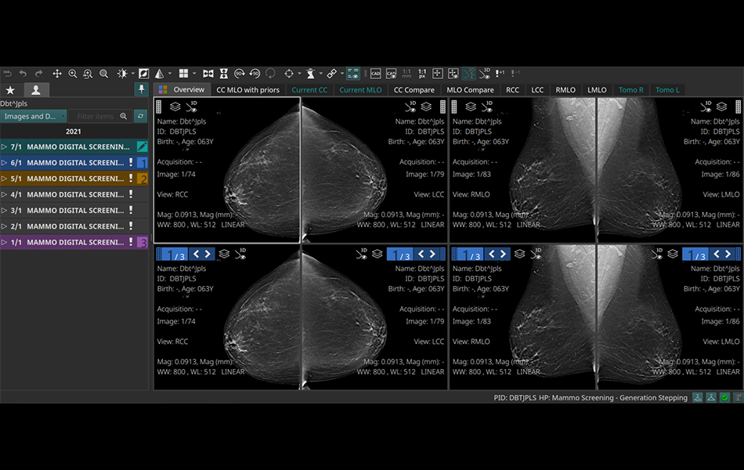Viewport: 744px width, 470px height.
Task: Open dropdown arrow next to window level tool
Action: 133,74
